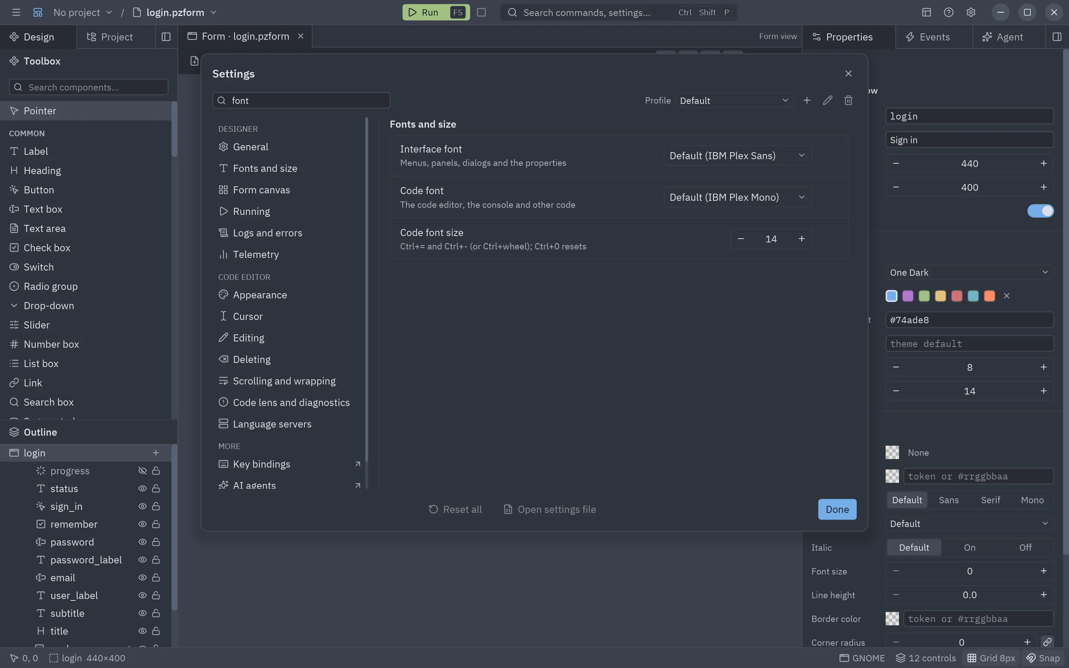This screenshot has width=1069, height=668.
Task: Pick the orange accent color swatch
Action: pyautogui.click(x=990, y=296)
